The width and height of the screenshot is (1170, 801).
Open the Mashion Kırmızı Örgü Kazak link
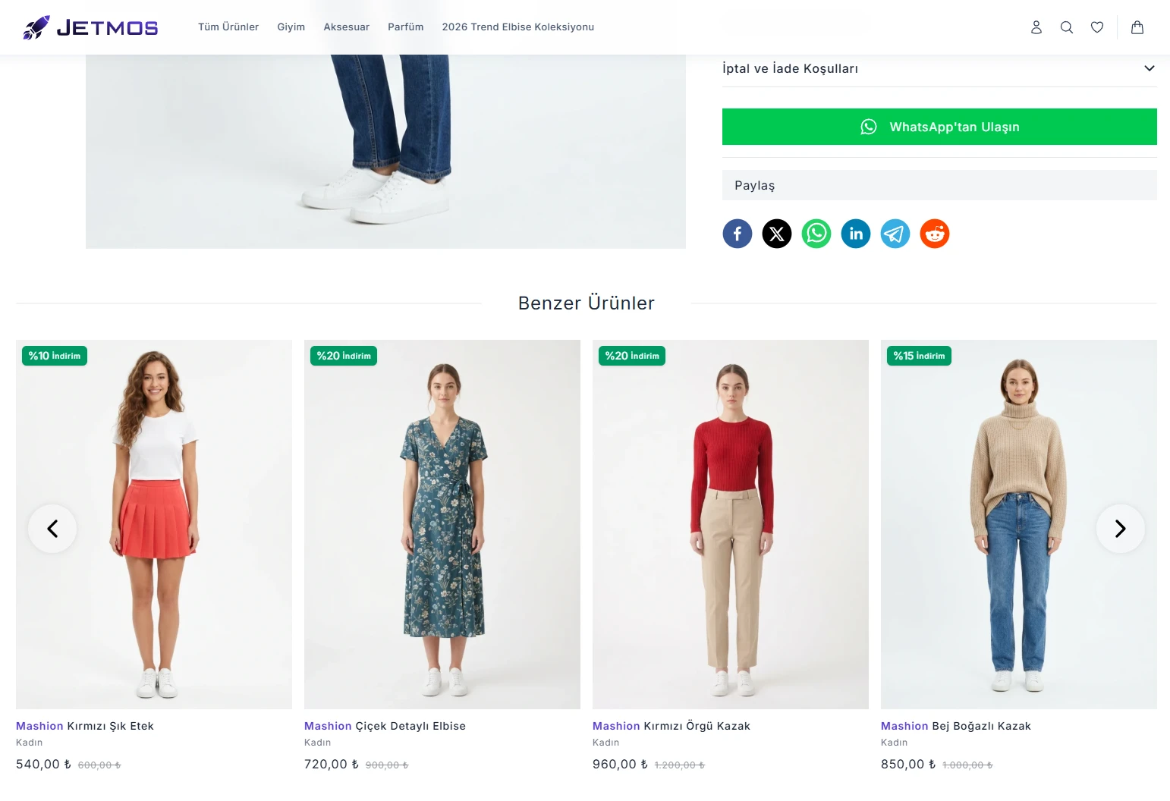pyautogui.click(x=671, y=726)
